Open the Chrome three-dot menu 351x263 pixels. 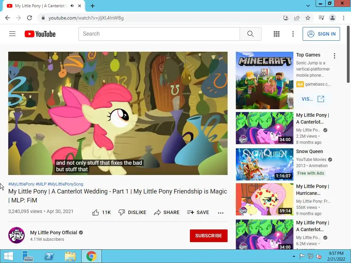[343, 18]
